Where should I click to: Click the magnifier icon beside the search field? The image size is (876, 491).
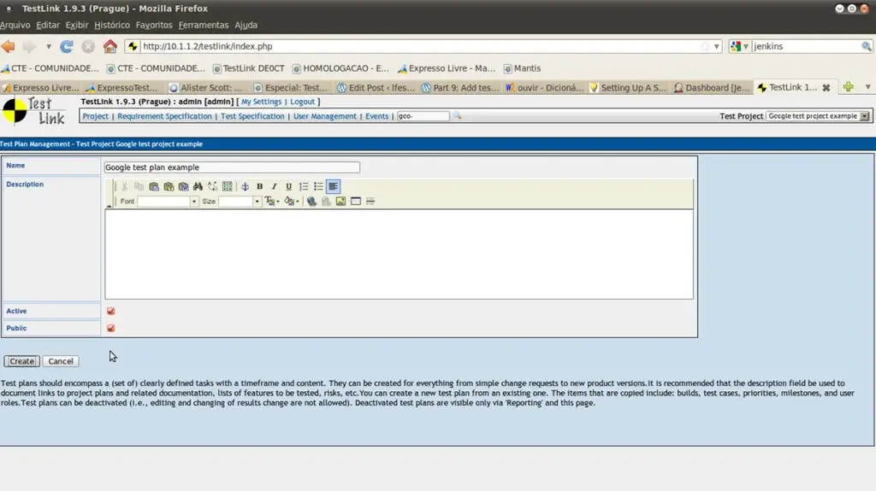(x=457, y=115)
